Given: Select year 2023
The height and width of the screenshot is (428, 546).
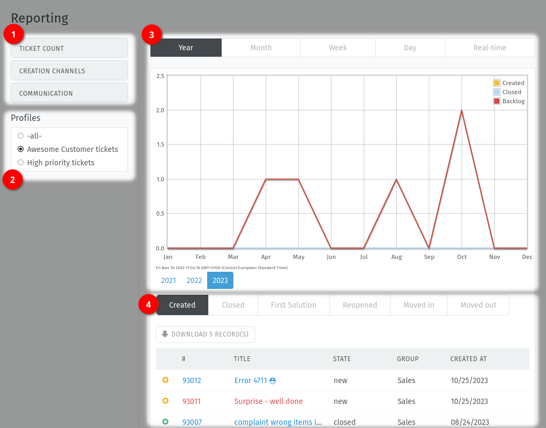Looking at the screenshot, I should point(220,280).
